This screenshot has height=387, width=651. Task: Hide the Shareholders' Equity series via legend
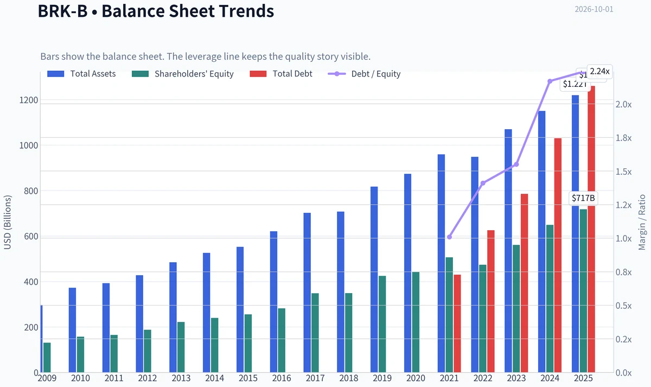(182, 74)
